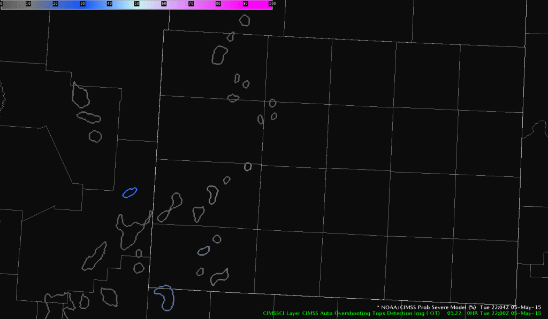Image resolution: width=548 pixels, height=319 pixels.
Task: Click the green 0HR Tue 22:00Z timestamp
Action: [505, 314]
